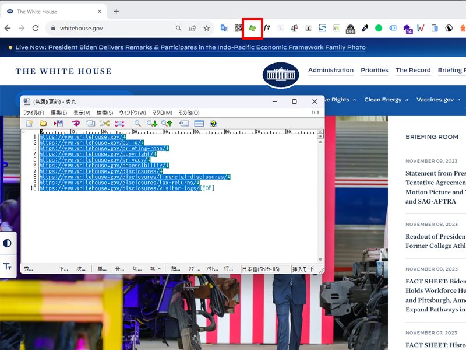
Task: Click the green circle extension icon
Action: [379, 28]
